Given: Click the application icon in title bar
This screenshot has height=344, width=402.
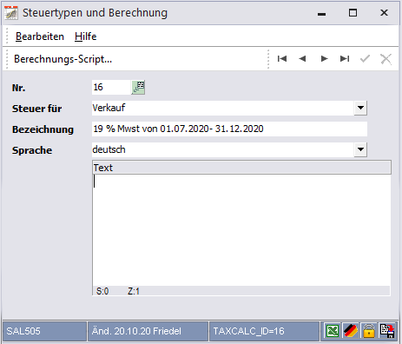Looking at the screenshot, I should 11,13.
